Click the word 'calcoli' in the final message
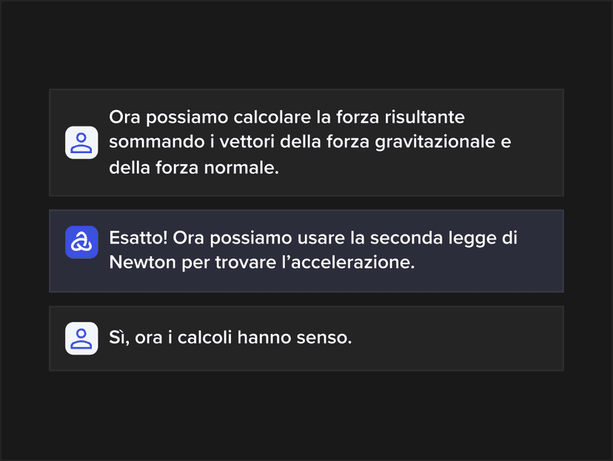Image resolution: width=613 pixels, height=461 pixels. (x=205, y=337)
